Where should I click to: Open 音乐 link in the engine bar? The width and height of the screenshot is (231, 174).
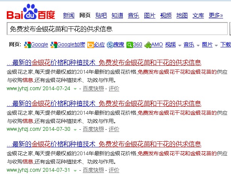click(189, 44)
